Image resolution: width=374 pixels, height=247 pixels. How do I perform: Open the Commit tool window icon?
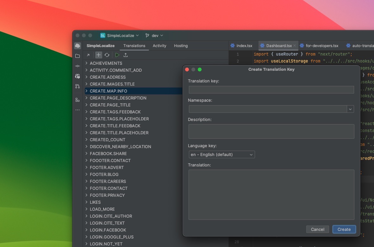pyautogui.click(x=78, y=66)
